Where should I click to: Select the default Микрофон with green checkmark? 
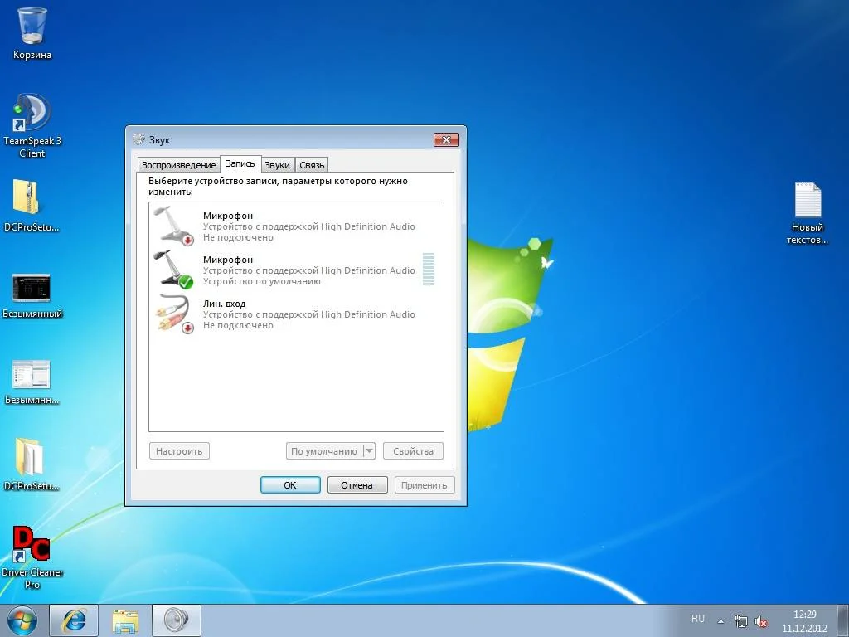click(174, 270)
